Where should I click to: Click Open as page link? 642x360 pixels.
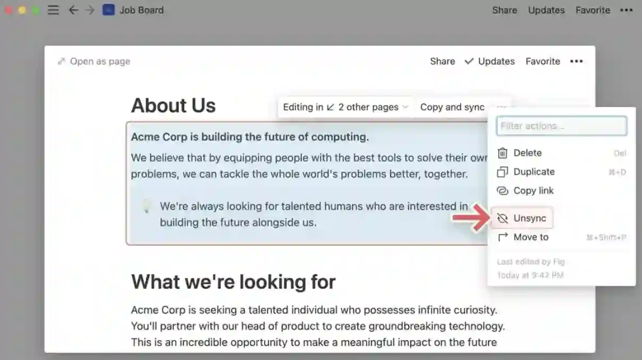94,62
